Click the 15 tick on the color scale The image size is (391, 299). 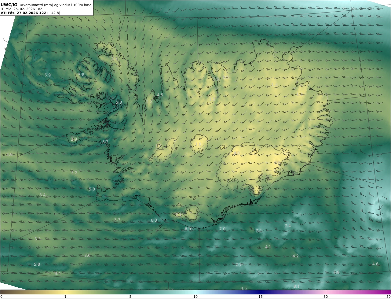pos(261,297)
